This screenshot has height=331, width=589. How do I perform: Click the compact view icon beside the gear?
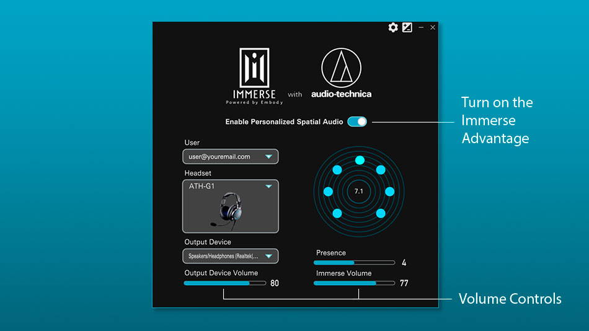point(407,27)
